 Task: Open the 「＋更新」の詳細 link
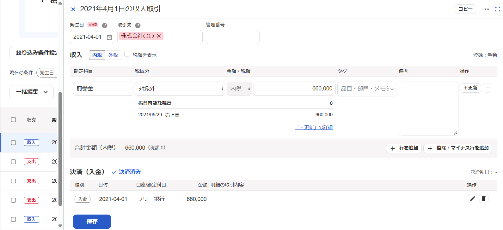click(314, 127)
